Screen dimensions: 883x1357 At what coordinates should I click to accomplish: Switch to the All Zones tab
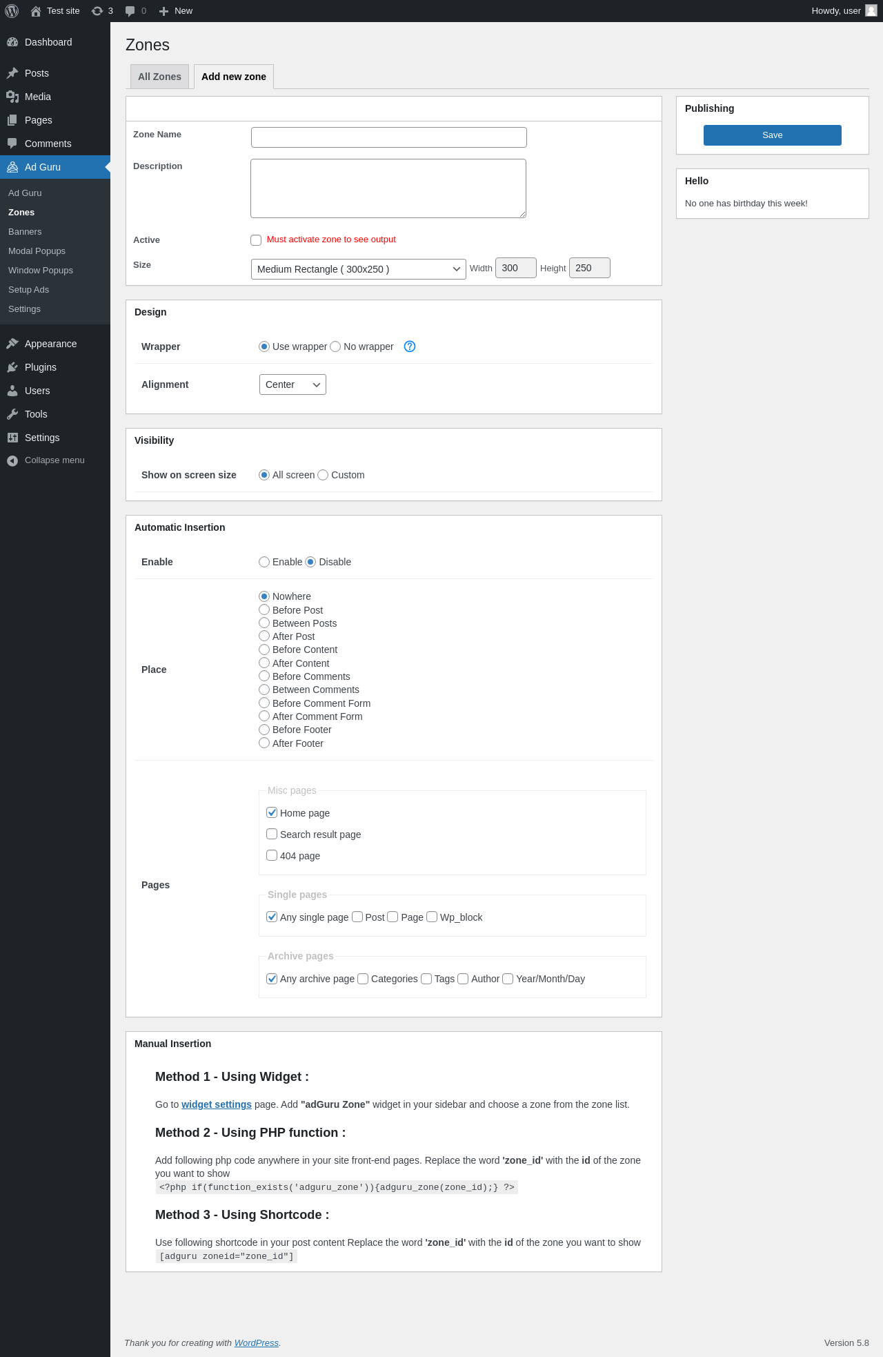click(159, 77)
